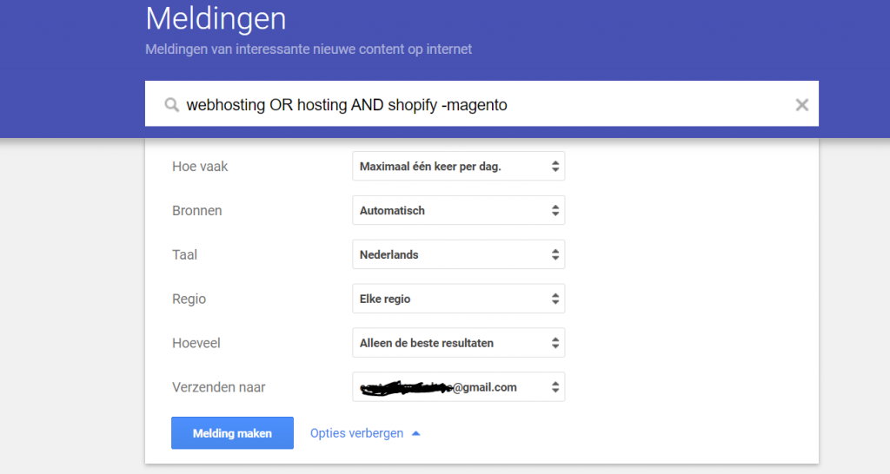Select the 'Hoe vaak' label

point(200,167)
